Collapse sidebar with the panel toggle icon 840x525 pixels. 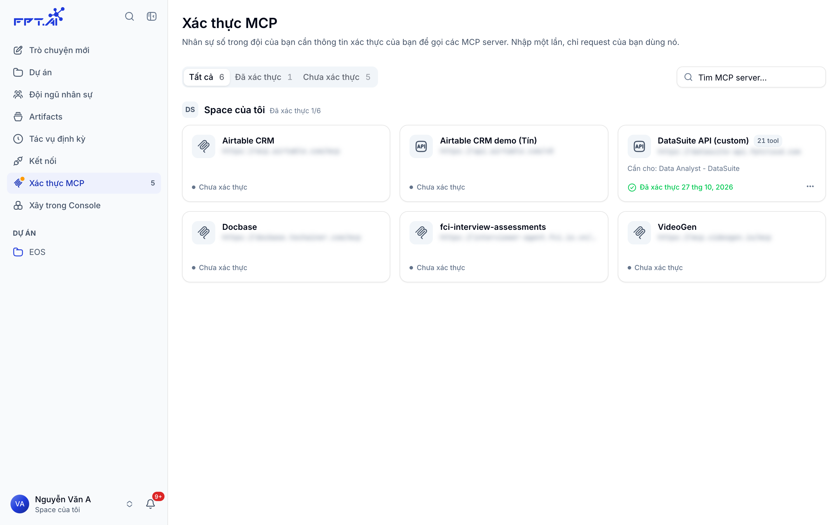152,16
